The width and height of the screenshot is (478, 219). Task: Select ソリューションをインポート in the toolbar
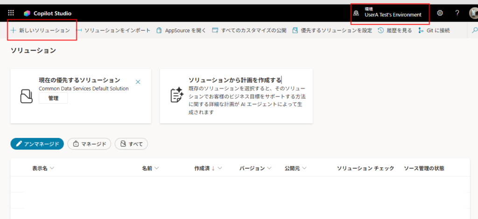coord(113,30)
